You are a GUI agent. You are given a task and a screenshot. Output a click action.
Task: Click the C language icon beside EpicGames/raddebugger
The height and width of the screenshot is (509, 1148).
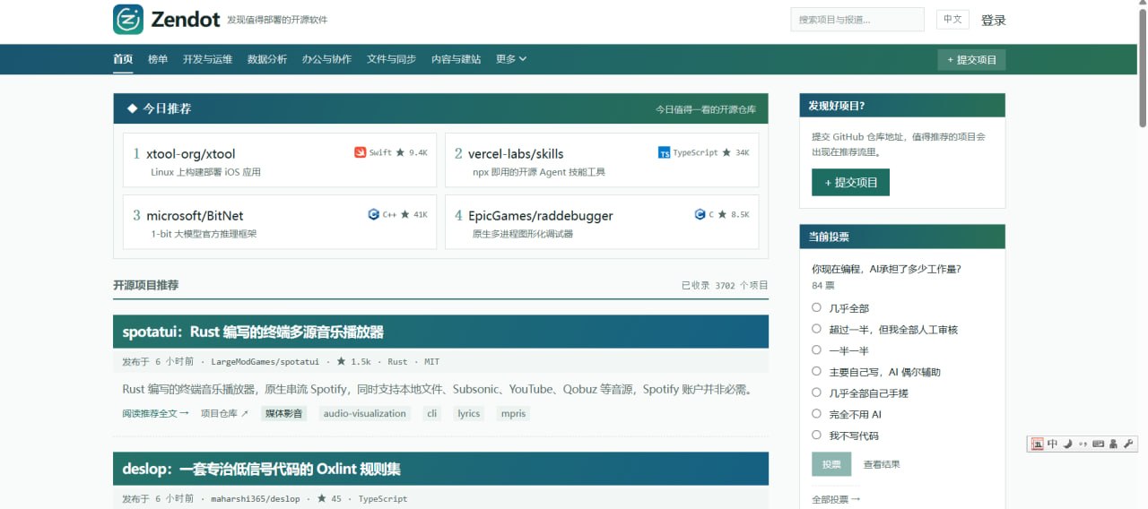pos(700,214)
